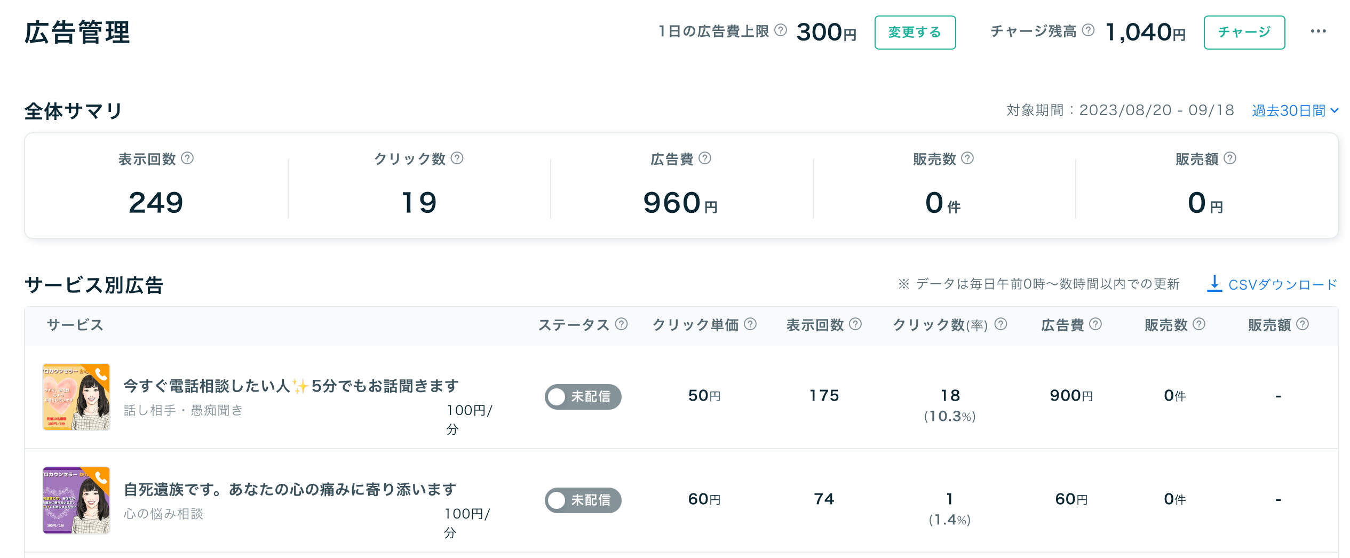Screen dimensions: 1350x558
Task: Click the クリック単価 column help icon
Action: tap(750, 324)
